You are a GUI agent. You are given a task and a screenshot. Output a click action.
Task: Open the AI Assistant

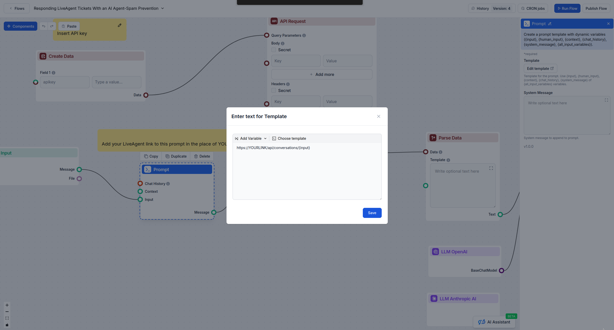click(494, 322)
